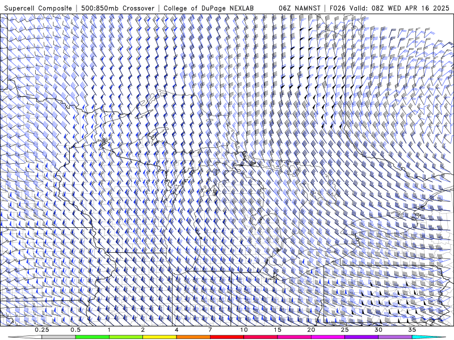The image size is (454, 340).
Task: Click the orange color bar segment after 4
Action: click(x=193, y=337)
